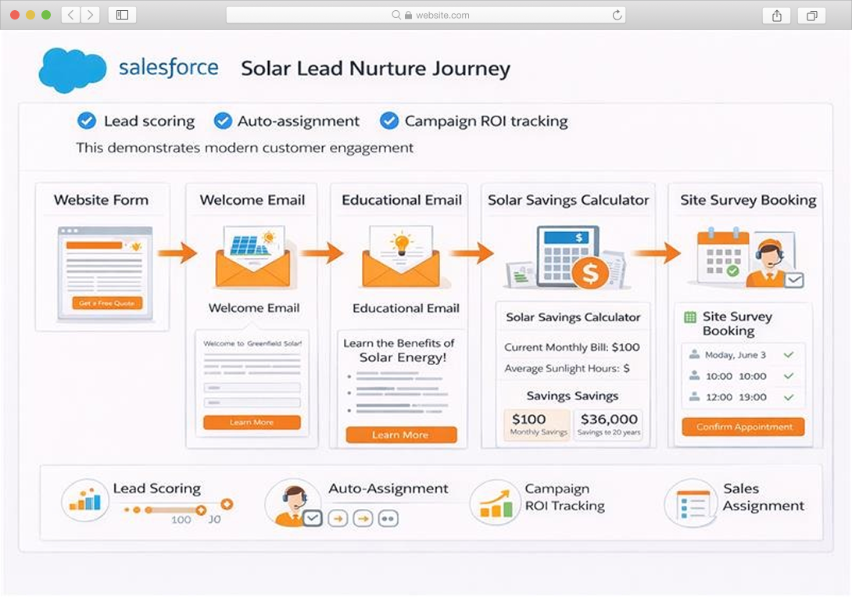
Task: Click the Solar Savings Calculator icon
Action: tap(567, 257)
